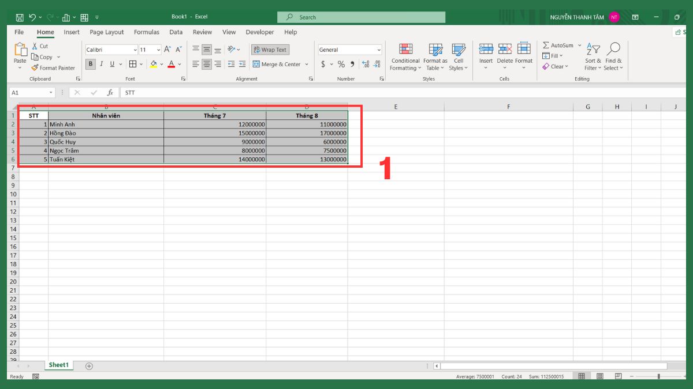Screen dimensions: 693x389
Task: Switch to the Formulas ribbon tab
Action: coord(146,32)
